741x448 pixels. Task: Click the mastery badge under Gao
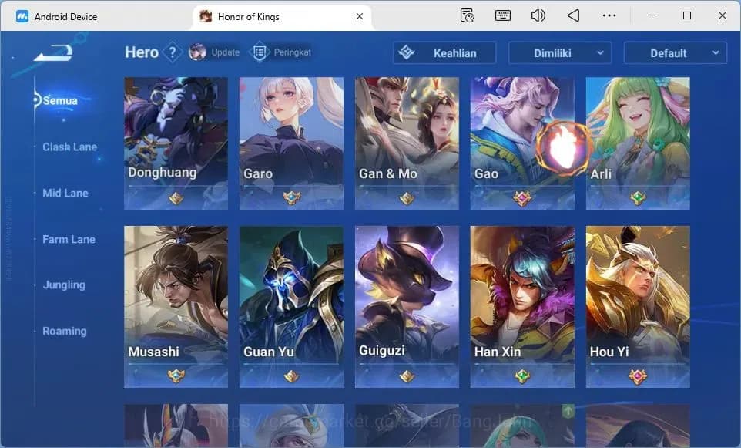point(522,198)
